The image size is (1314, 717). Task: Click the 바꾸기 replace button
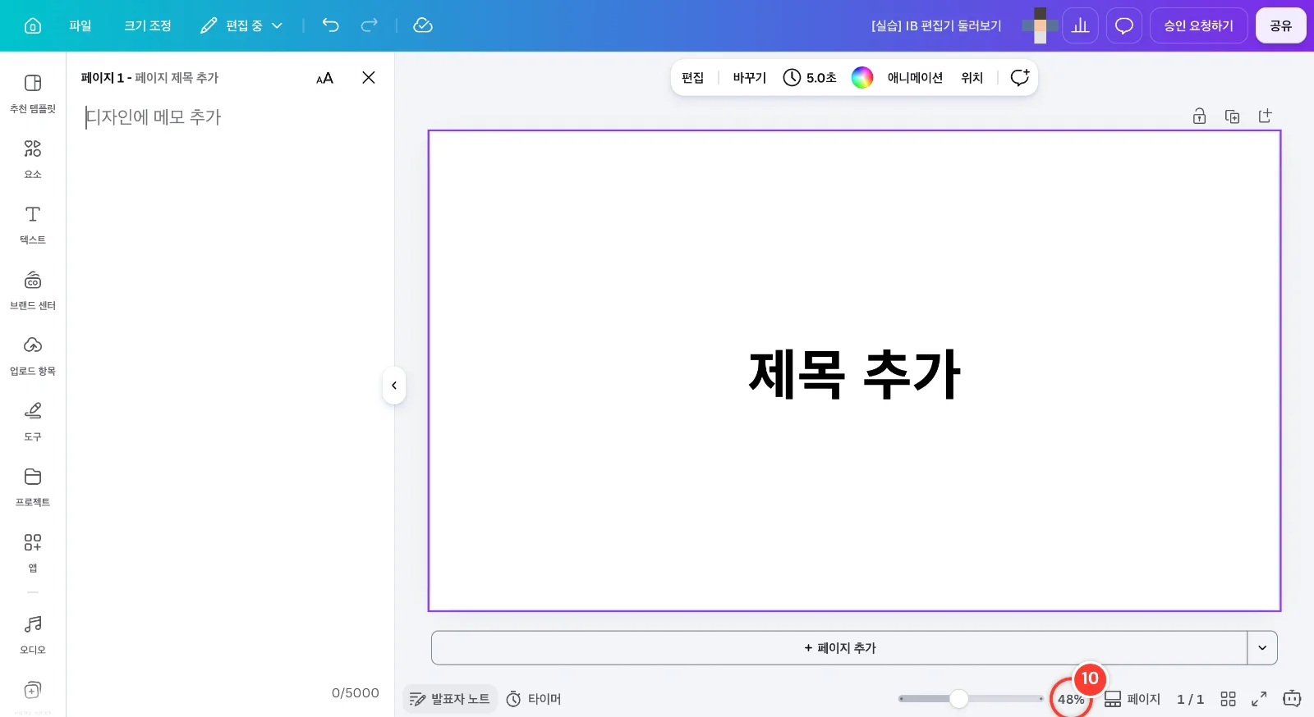click(x=749, y=77)
